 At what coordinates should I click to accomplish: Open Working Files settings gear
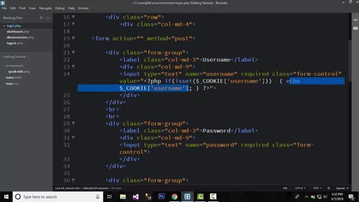[x=41, y=17]
